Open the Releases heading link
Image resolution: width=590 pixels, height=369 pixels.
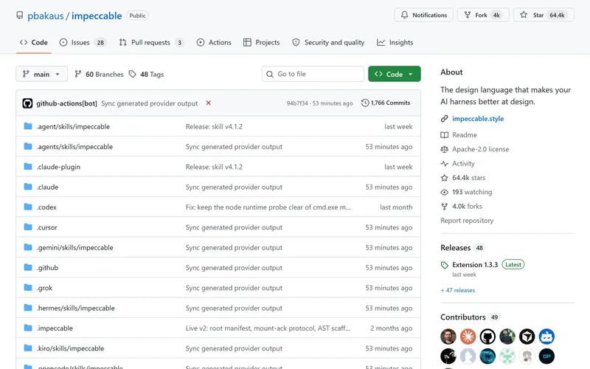455,248
